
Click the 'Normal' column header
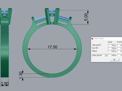tap(110, 42)
